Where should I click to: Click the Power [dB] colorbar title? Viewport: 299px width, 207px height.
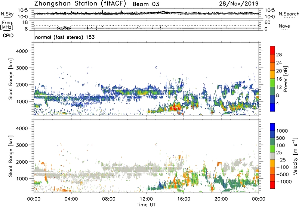pos(285,79)
